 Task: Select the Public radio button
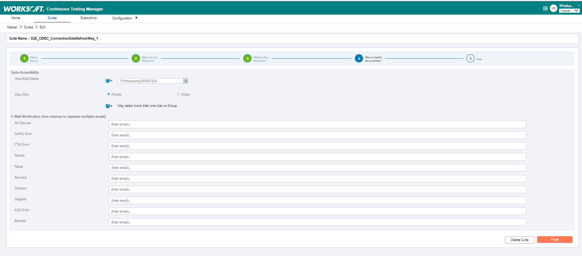178,94
